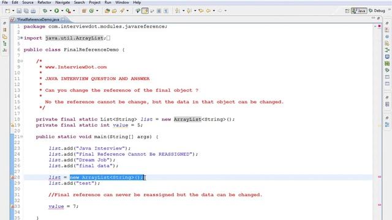Click the New Java Package icon
Viewport: 392px width, 220px height.
pos(84,11)
